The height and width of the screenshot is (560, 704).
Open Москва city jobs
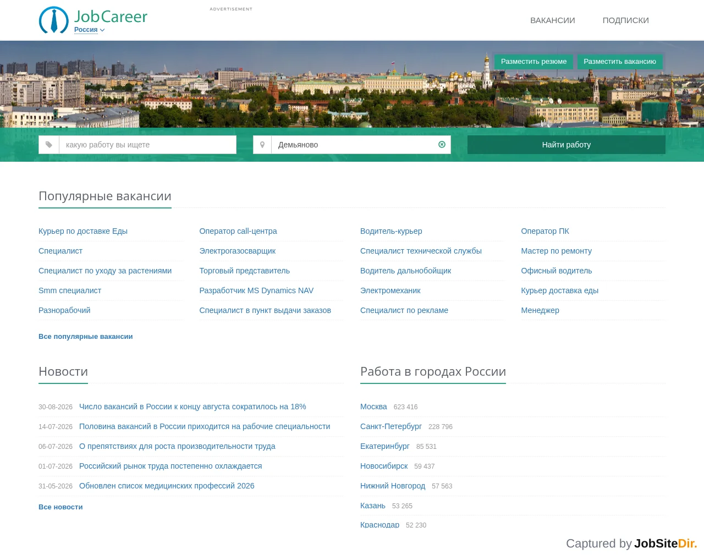click(373, 407)
